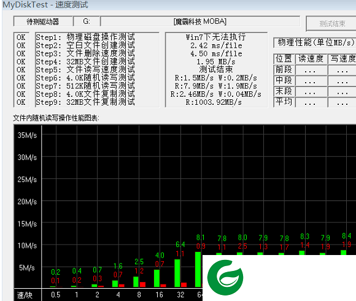356x301 pixels.
Task: Select Step4 32MB文件创建测试 row
Action: pyautogui.click(x=85, y=62)
